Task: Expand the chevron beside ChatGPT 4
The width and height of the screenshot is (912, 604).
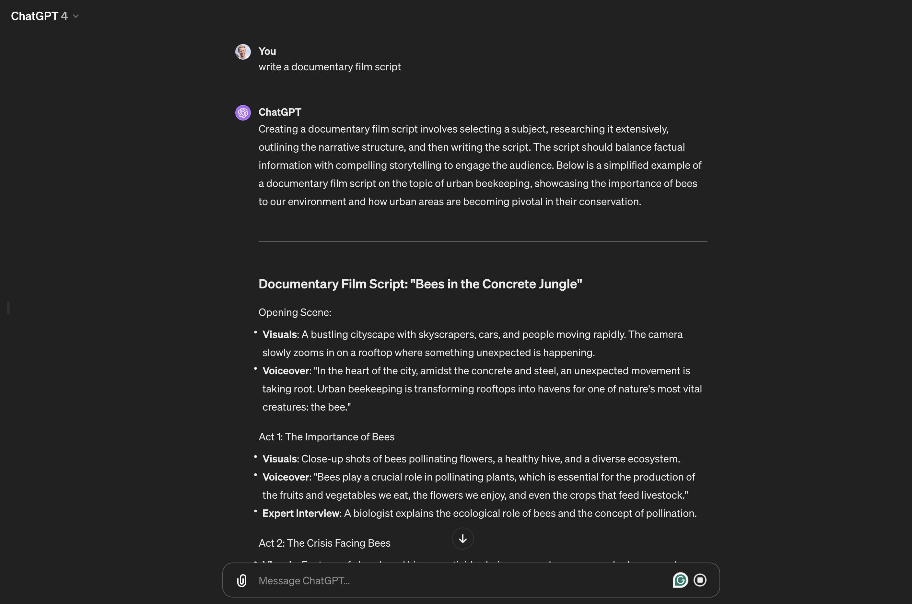Action: pyautogui.click(x=76, y=16)
